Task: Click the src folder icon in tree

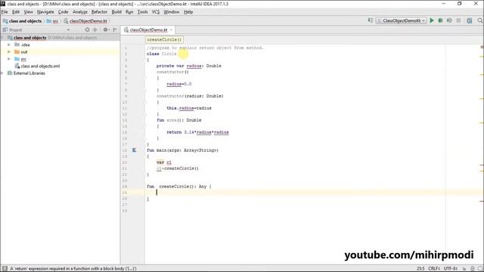Action: pyautogui.click(x=17, y=59)
